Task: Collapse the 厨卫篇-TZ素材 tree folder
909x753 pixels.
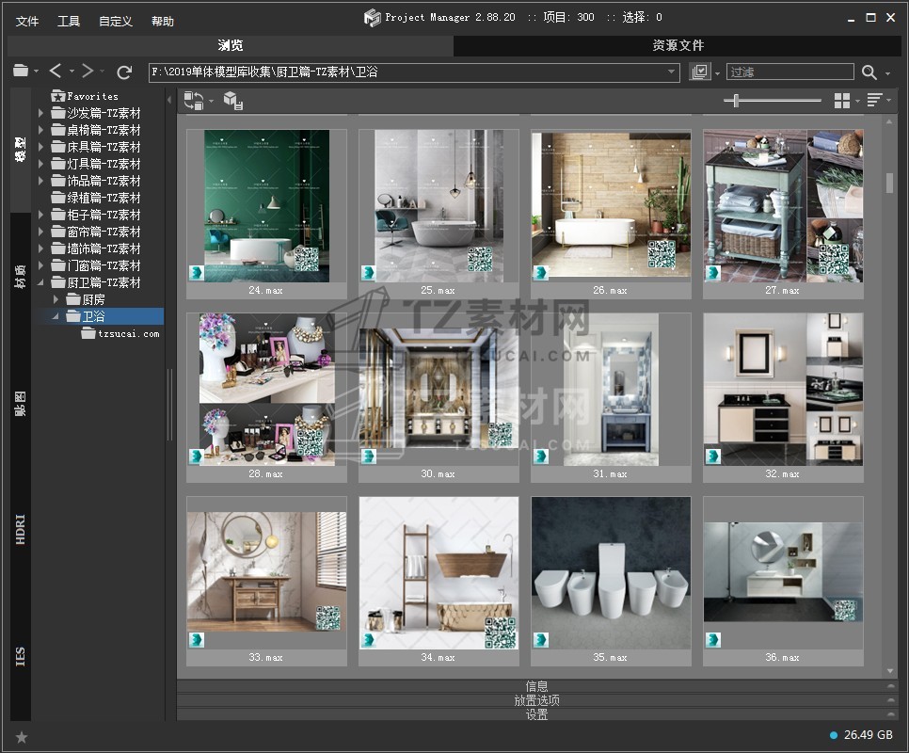Action: pyautogui.click(x=41, y=282)
